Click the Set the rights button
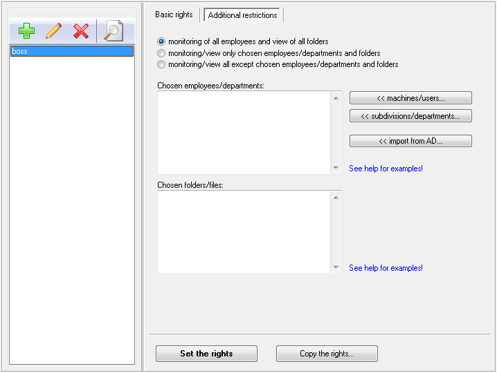Viewport: 497px width, 373px height. (206, 354)
